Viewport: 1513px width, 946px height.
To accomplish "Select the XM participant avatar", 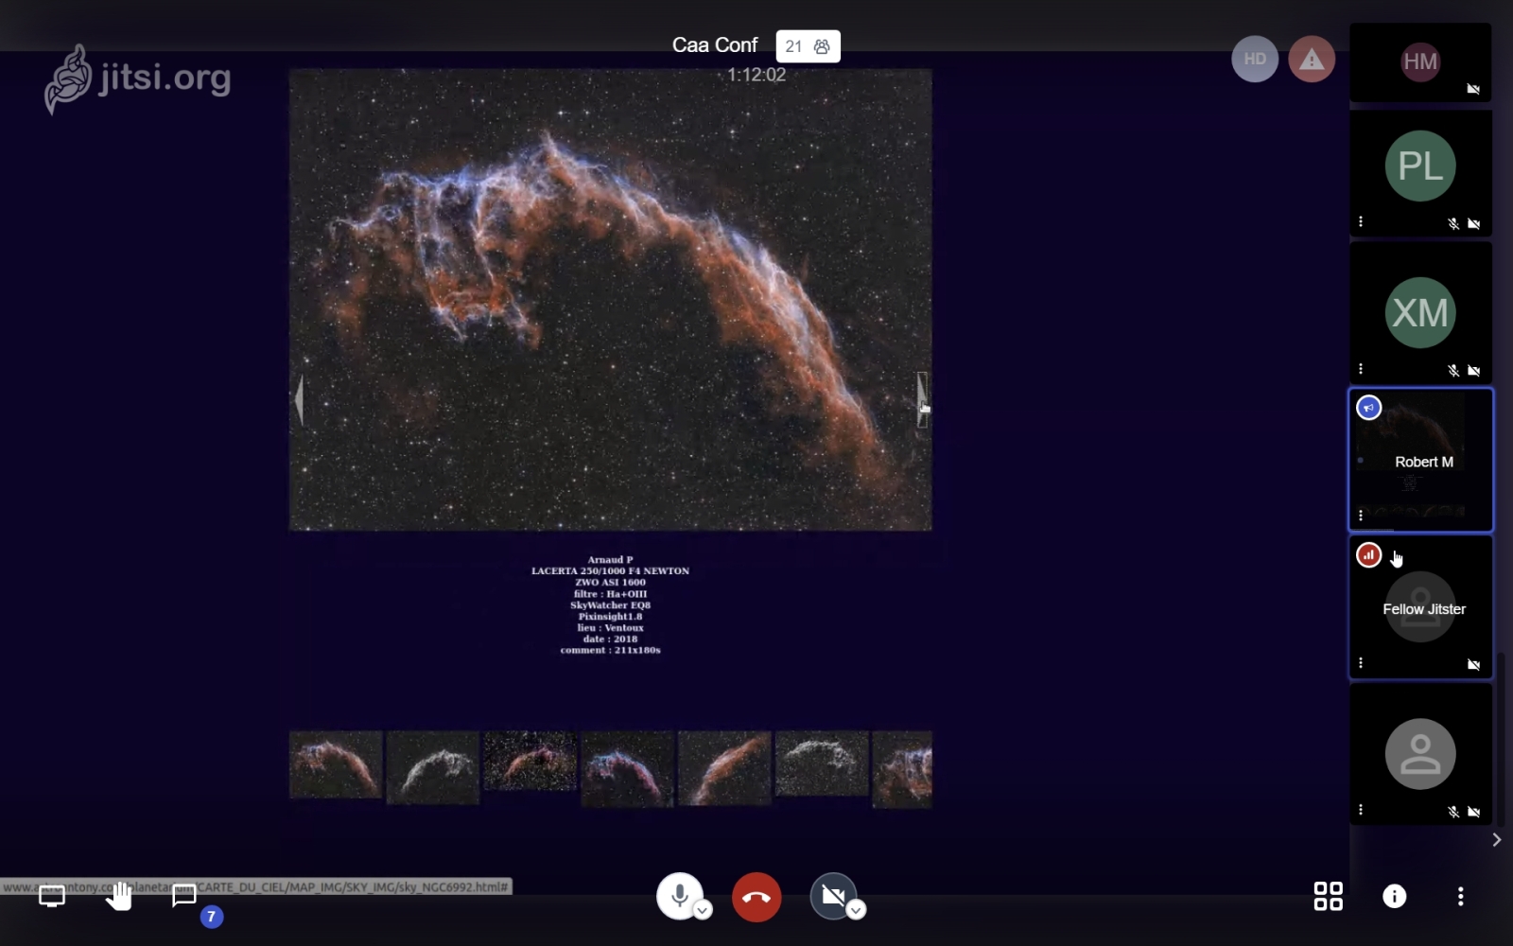I will 1420,312.
